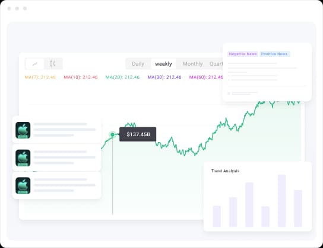Toggle the MA(20) moving average indicator
Screen dimensions: 323x248
(122, 77)
